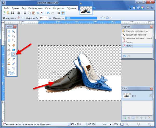Select 'Волшебная палочка' history entry
This screenshot has height=128, width=156.
point(135,34)
